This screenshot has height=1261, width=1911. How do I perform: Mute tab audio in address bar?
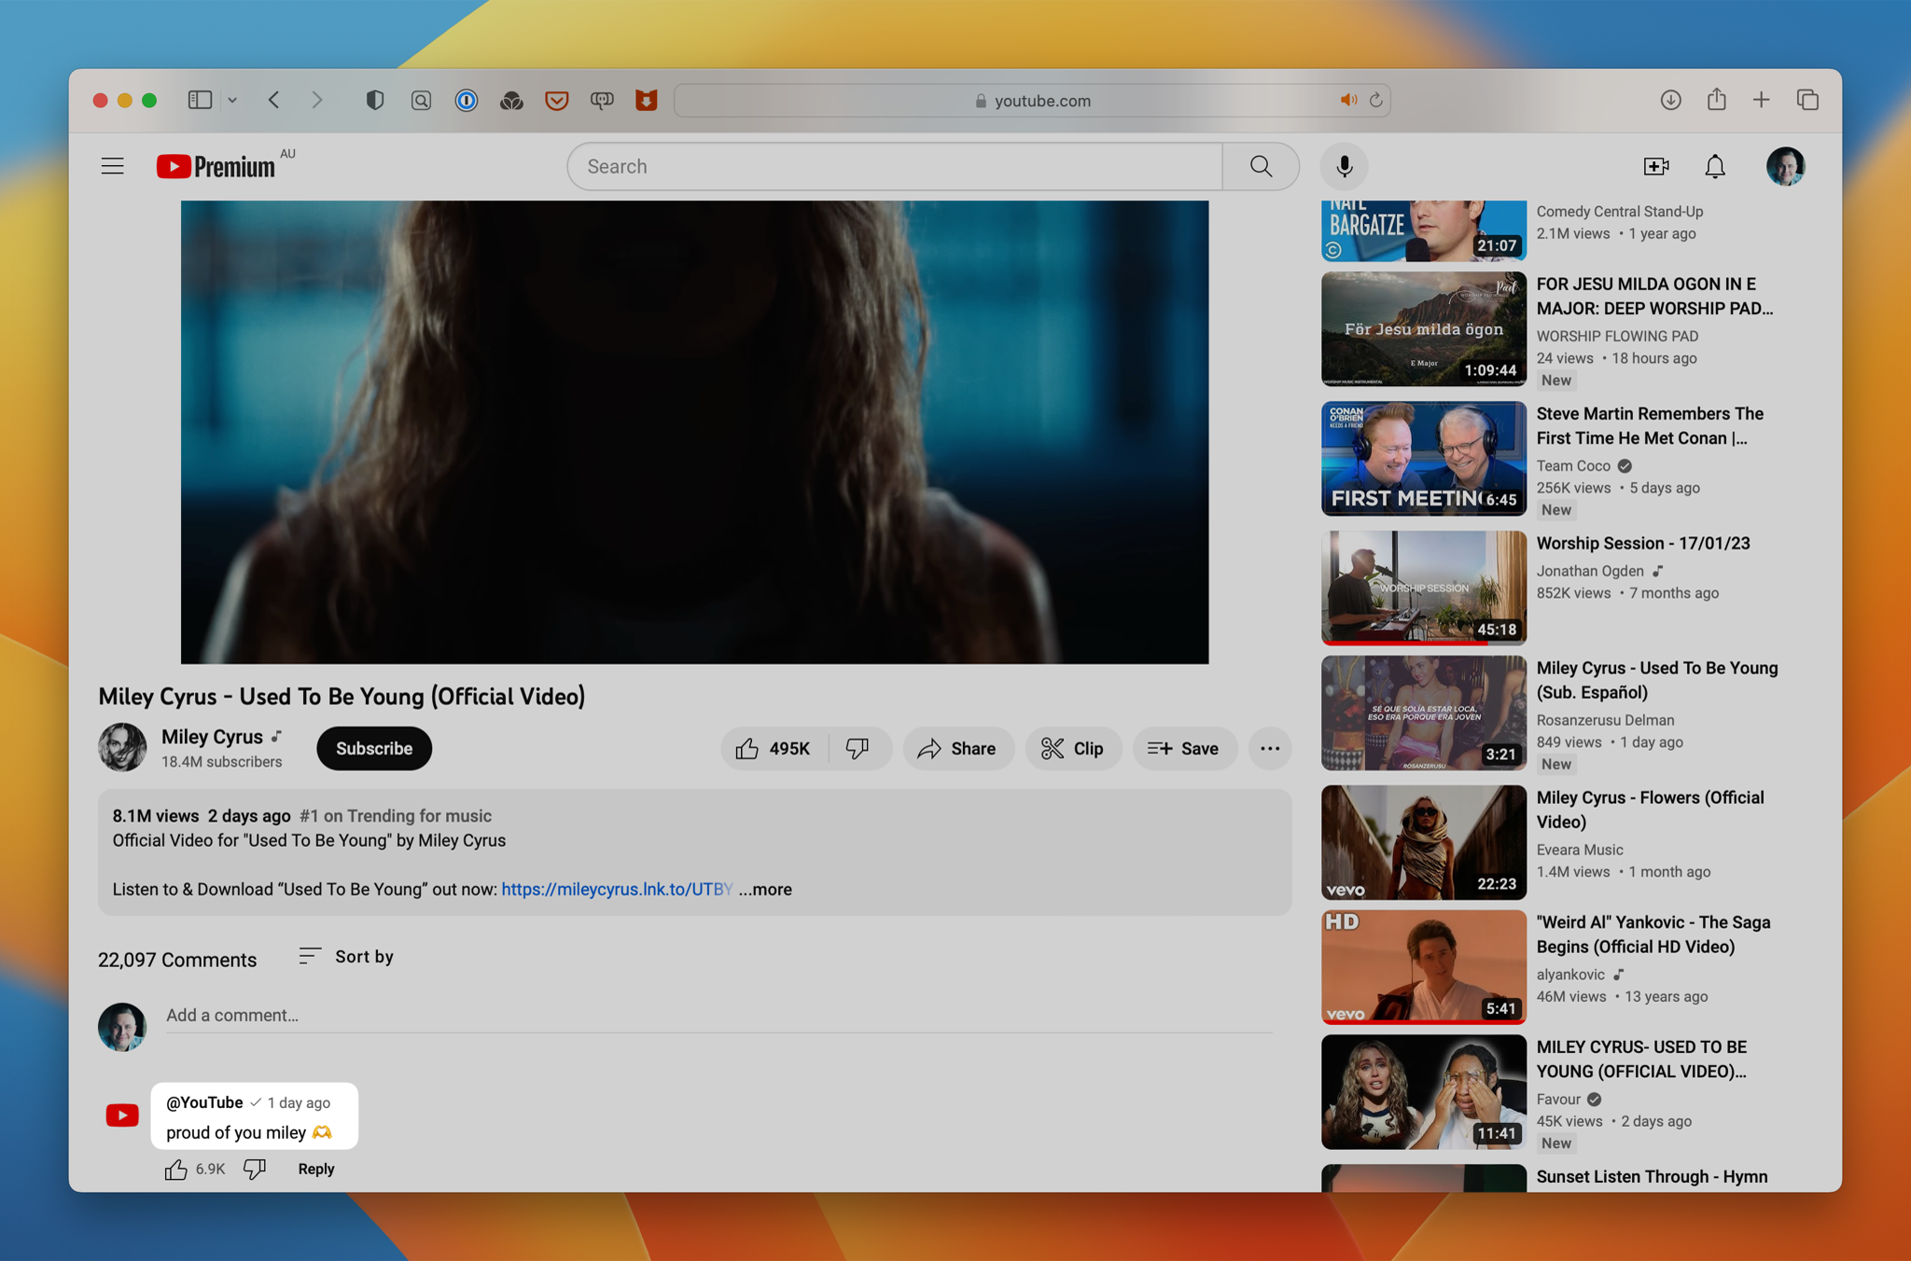[1347, 100]
